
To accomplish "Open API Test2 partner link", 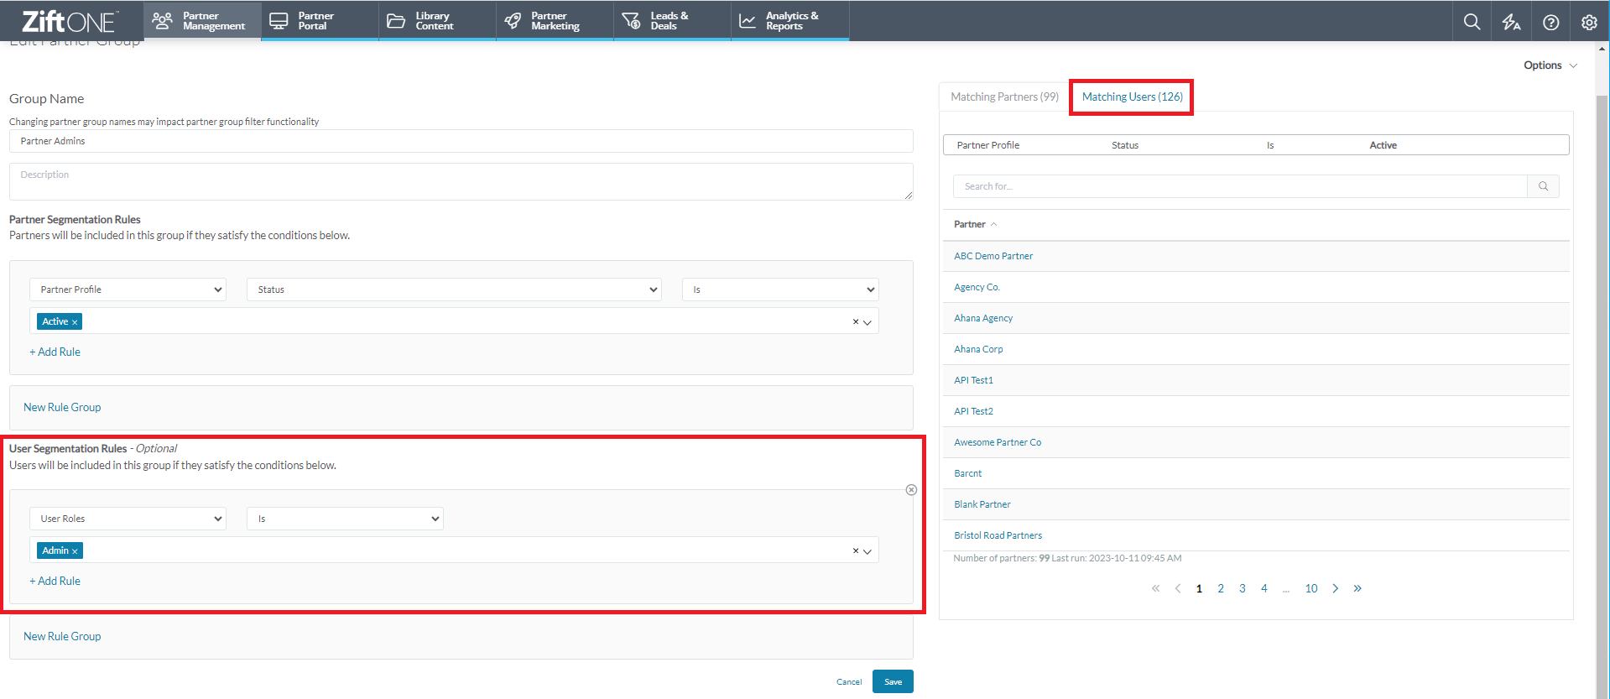I will (x=973, y=411).
